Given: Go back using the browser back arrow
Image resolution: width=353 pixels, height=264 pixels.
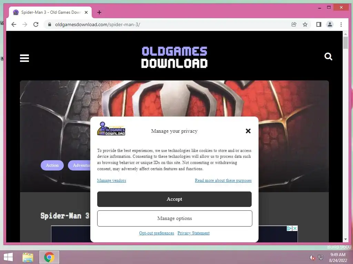Looking at the screenshot, I should click(14, 24).
